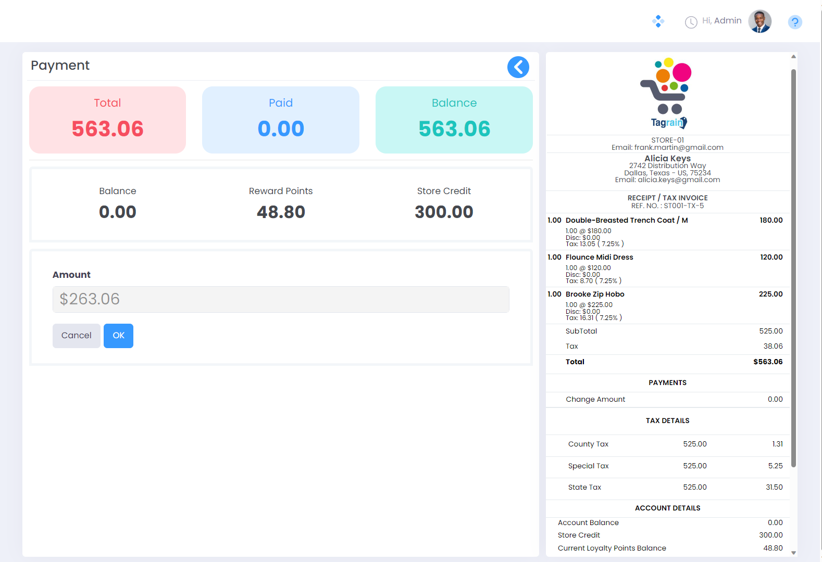Viewport: 822px width, 562px height.
Task: Focus the Amount input field
Action: tap(280, 299)
